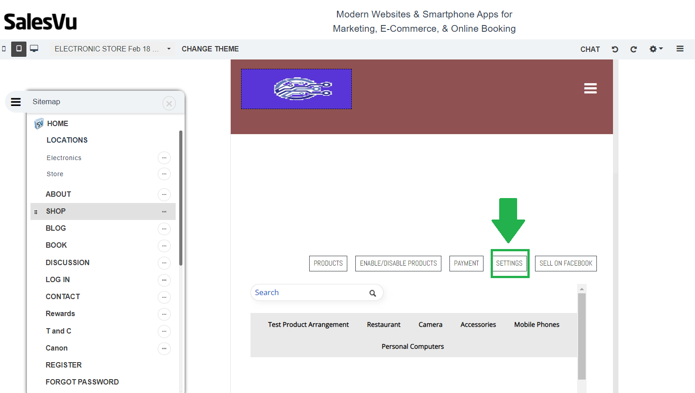
Task: Click the search magnifier icon
Action: [x=372, y=293]
